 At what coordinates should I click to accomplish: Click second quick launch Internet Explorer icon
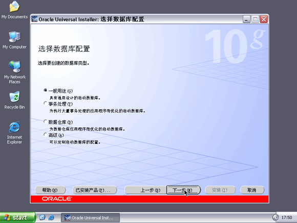(51, 217)
